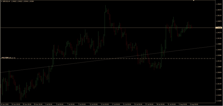The height and width of the screenshot is (106, 223).
Task: Open the one-click trading arrow beside GBPUSD,H4
Action: click(x=1, y=1)
